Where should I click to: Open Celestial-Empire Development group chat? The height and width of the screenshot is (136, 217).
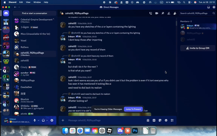pyautogui.click(x=35, y=20)
